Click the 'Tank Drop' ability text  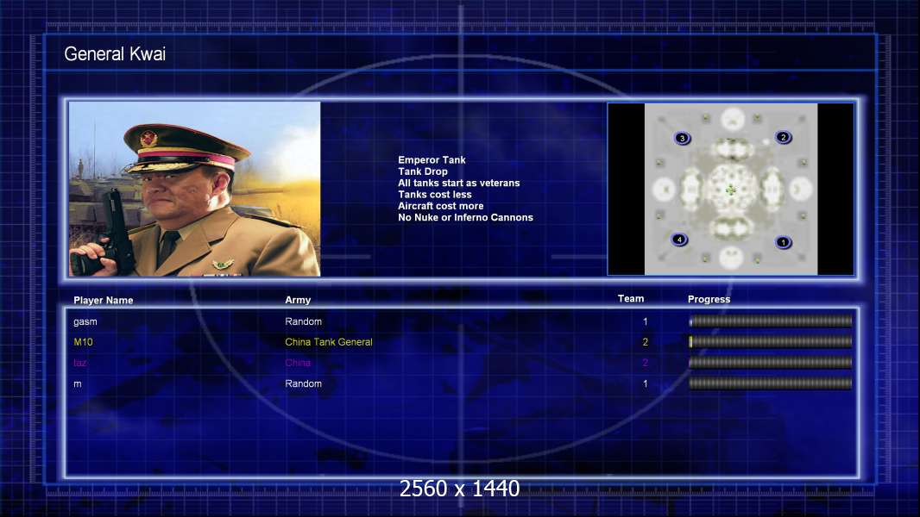pos(422,171)
